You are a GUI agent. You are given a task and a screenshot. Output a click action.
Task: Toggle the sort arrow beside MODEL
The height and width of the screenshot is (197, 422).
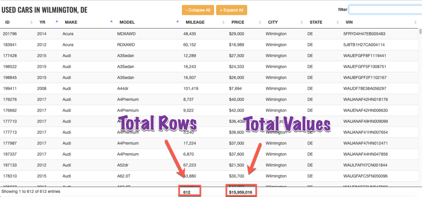(x=177, y=21)
